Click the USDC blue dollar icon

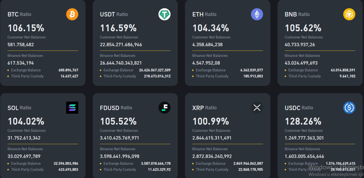click(349, 108)
